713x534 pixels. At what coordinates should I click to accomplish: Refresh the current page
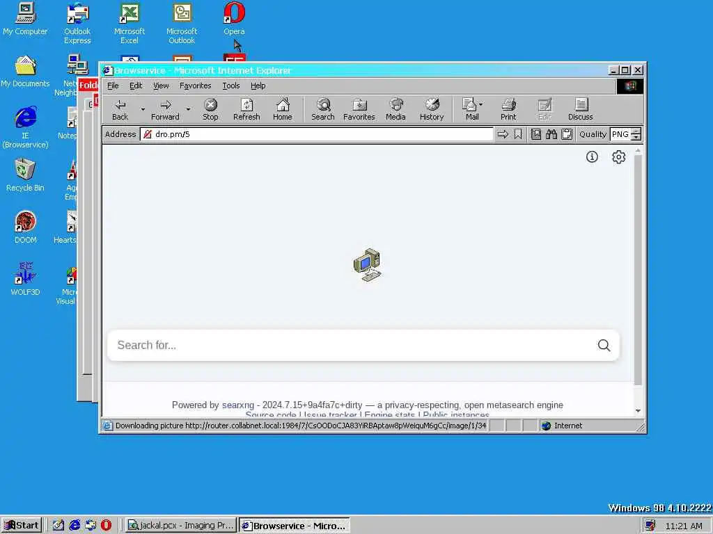(x=246, y=109)
